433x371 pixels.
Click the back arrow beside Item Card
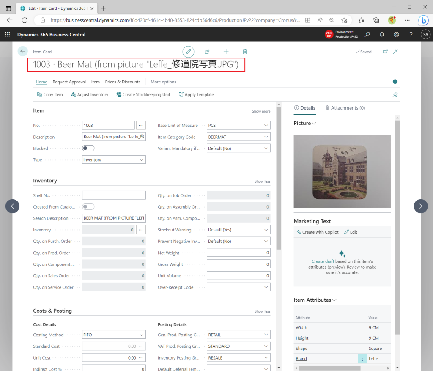click(x=23, y=51)
